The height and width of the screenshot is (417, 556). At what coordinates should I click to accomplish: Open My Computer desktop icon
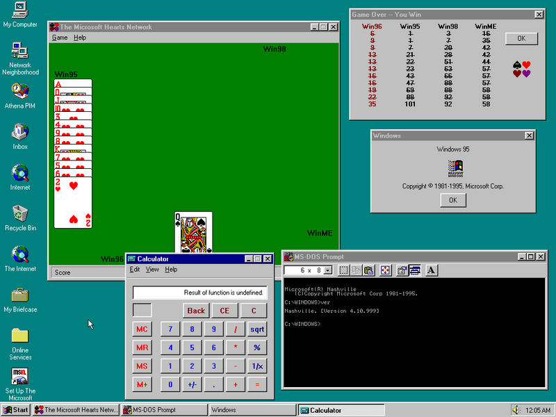point(20,15)
